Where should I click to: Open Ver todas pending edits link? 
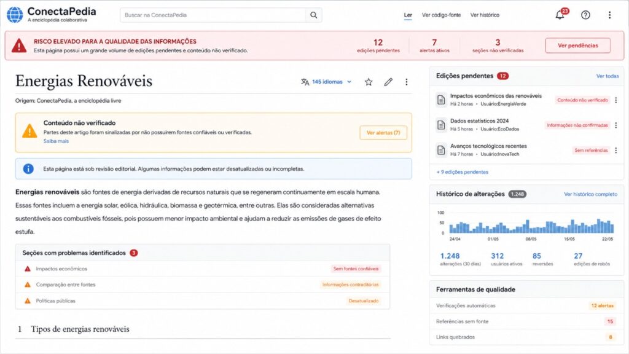click(x=608, y=76)
